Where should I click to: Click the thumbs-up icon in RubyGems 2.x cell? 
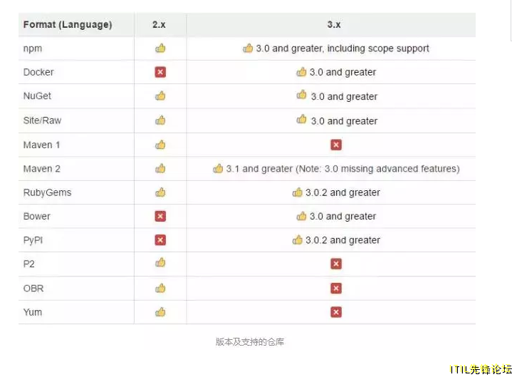click(160, 192)
